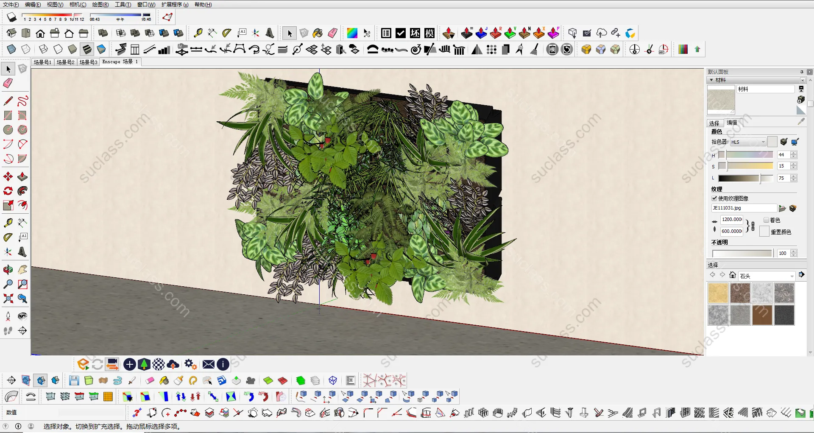This screenshot has height=433, width=814.
Task: Click the Zoom Extents tool
Action: coord(8,299)
